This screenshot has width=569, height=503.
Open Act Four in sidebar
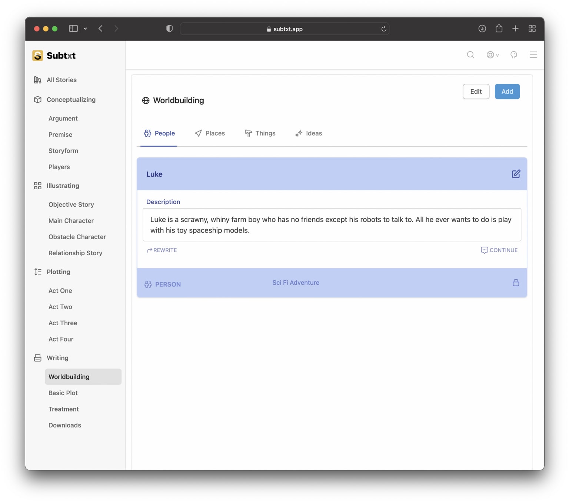coord(61,339)
